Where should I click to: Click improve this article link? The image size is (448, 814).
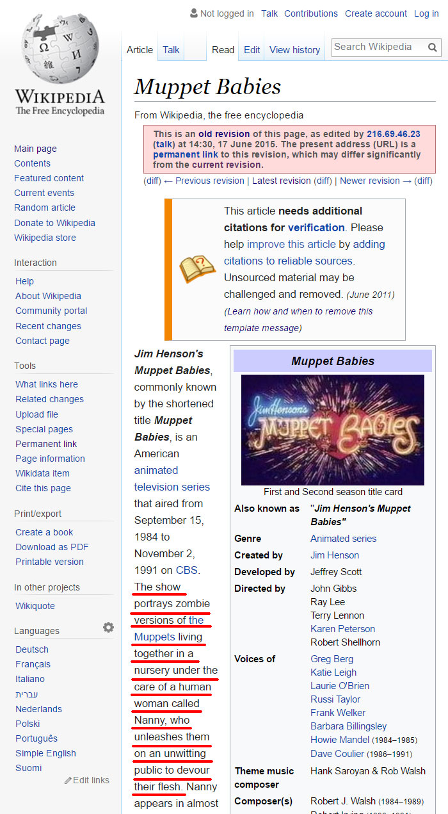291,244
